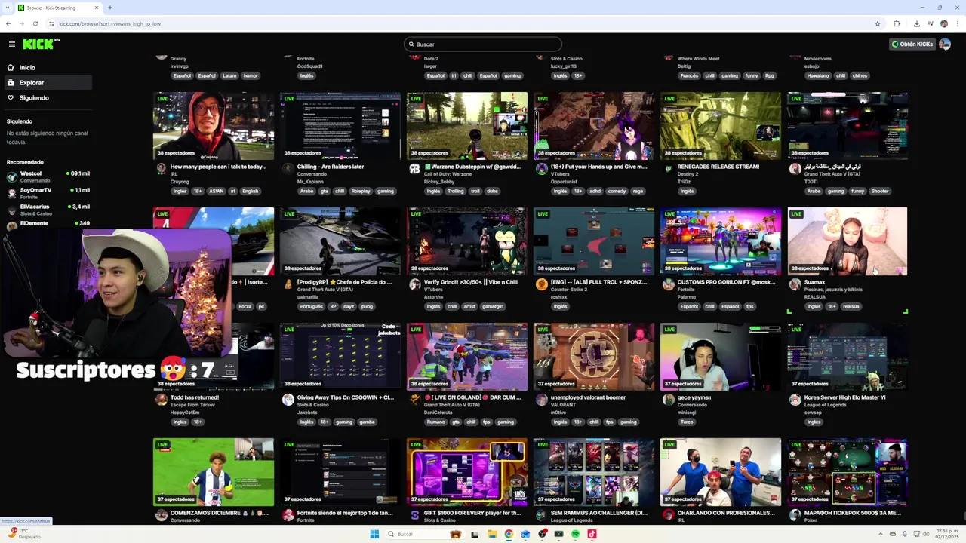Click adhd tag under Opportunist
Screen dimensions: 966x543
point(596,192)
